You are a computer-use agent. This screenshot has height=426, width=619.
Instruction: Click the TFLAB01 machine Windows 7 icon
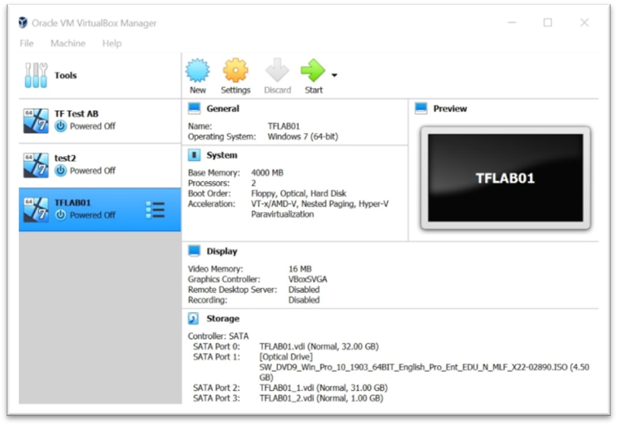pos(36,210)
